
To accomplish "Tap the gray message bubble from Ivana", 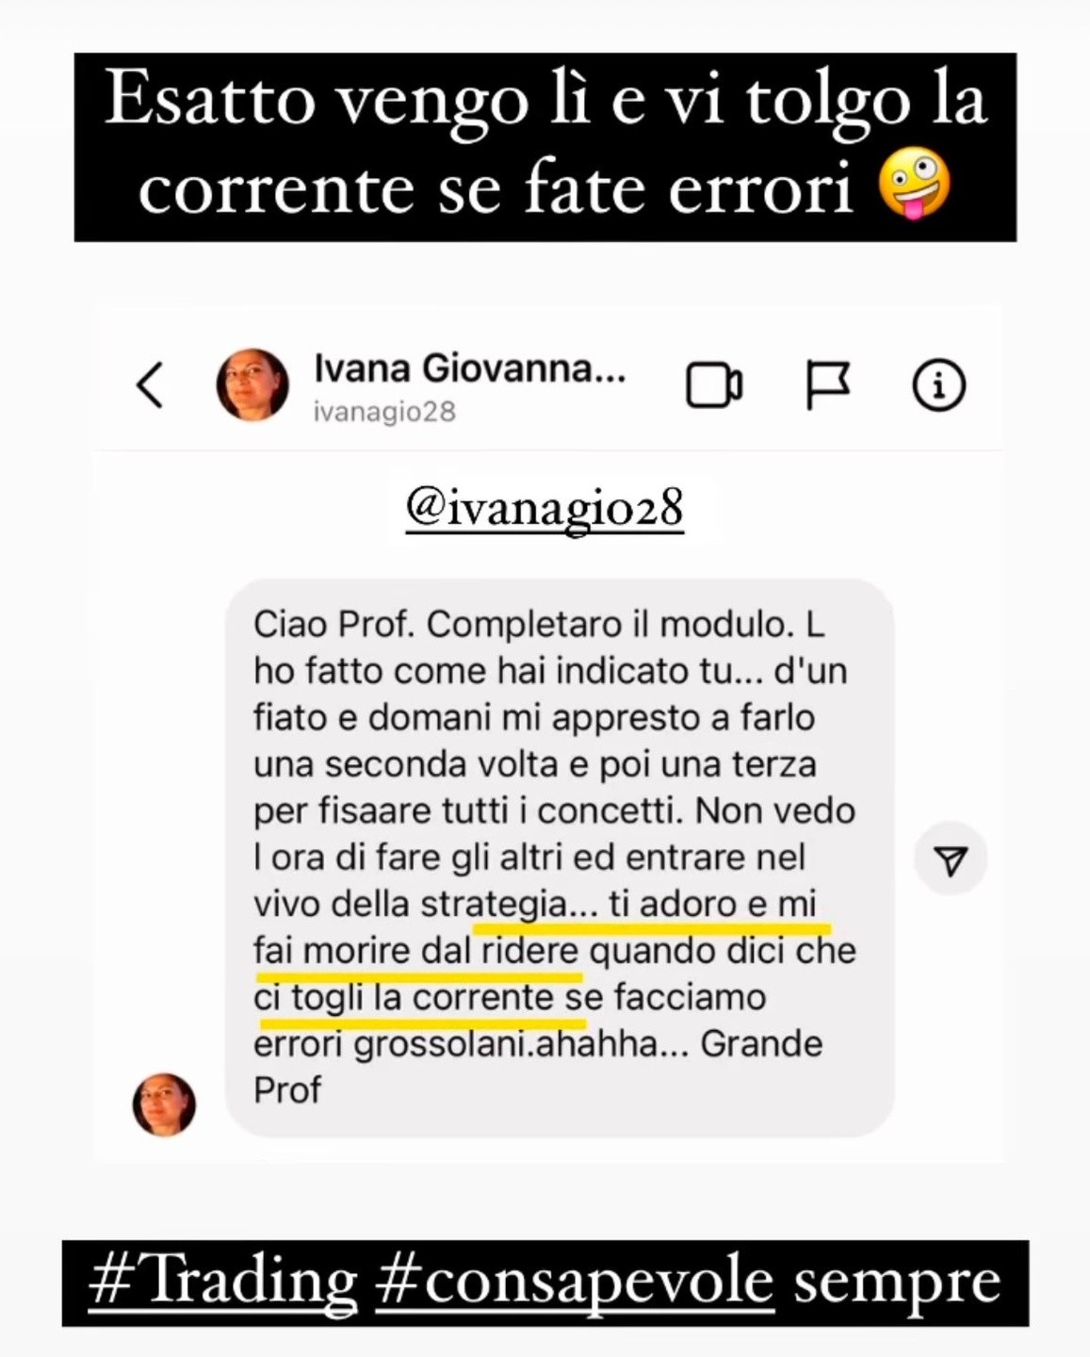I will [560, 858].
